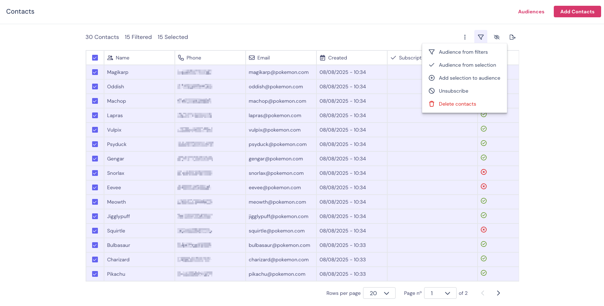Click Meowth's green subscribed status icon
The width and height of the screenshot is (604, 306).
[484, 201]
